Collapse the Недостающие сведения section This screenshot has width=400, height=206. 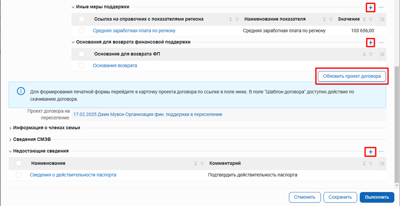(x=11, y=151)
